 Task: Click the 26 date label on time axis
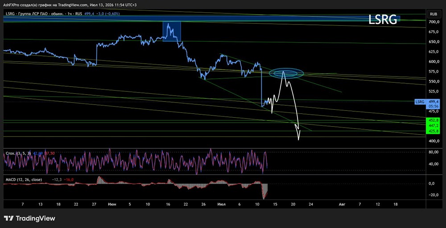click(x=203, y=204)
